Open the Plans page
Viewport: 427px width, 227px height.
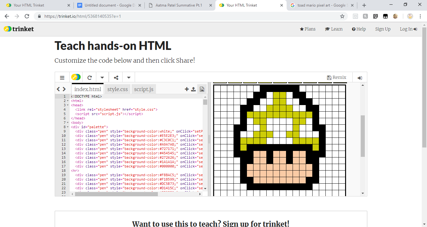308,29
